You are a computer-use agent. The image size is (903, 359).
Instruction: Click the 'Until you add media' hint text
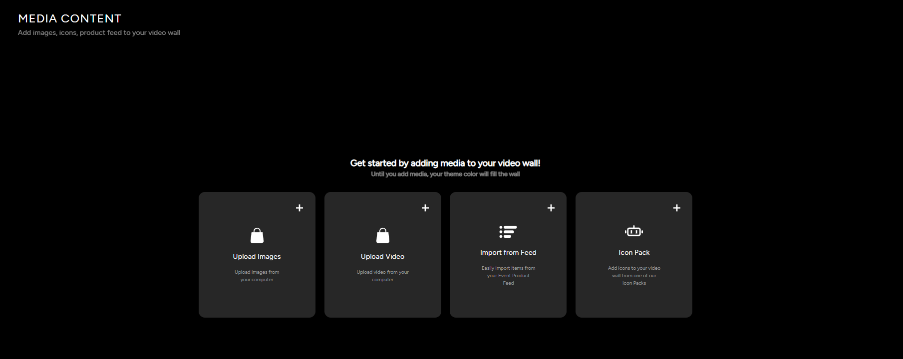445,174
